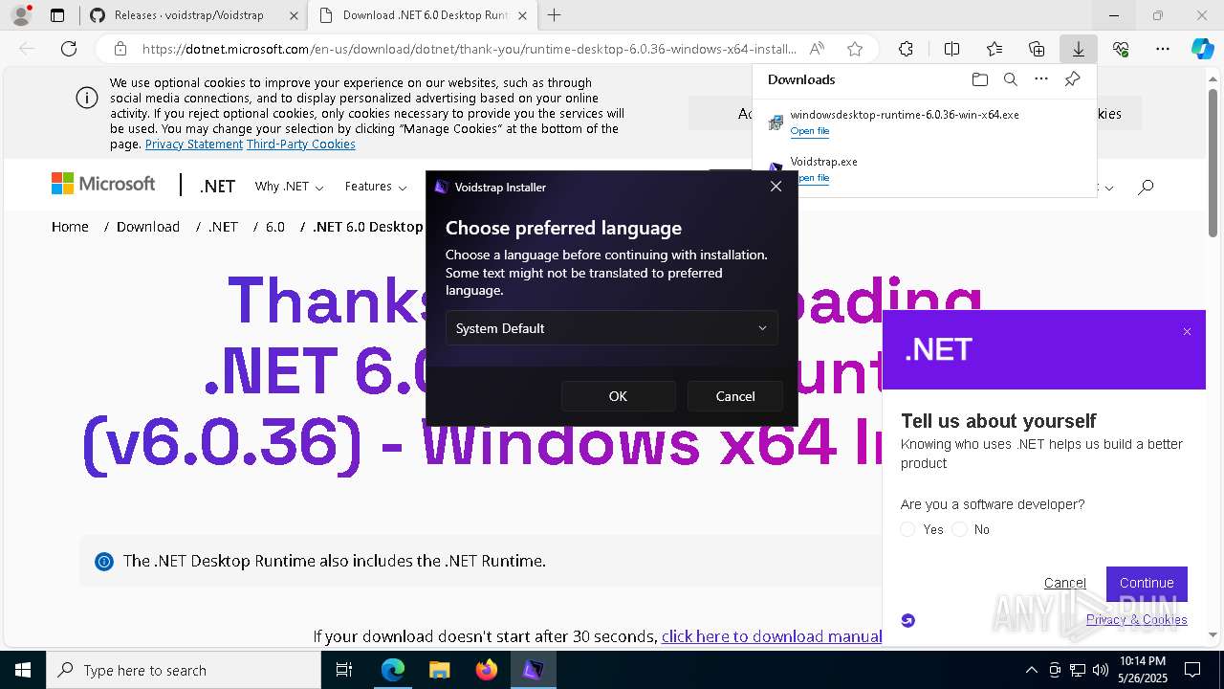Screen dimensions: 1224x689
Task: Click the browser address bar URL
Action: click(x=469, y=49)
